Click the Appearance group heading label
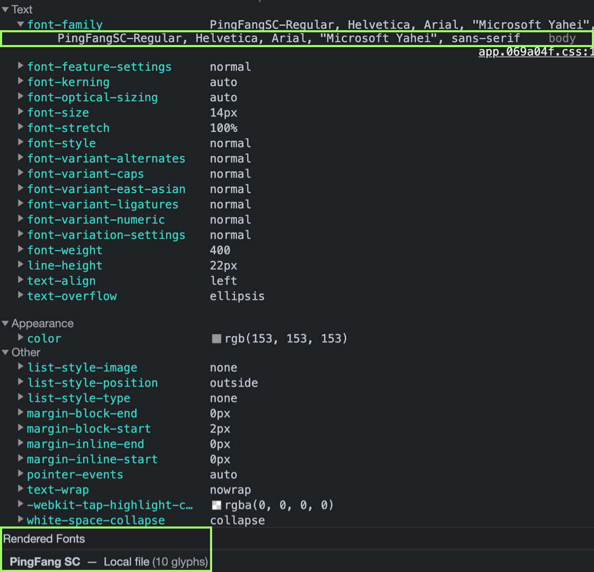Viewport: 594px width, 572px height. coord(42,324)
